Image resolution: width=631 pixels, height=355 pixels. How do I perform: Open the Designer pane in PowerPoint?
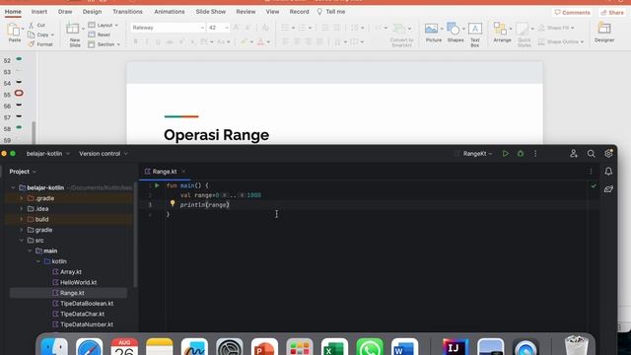604,33
